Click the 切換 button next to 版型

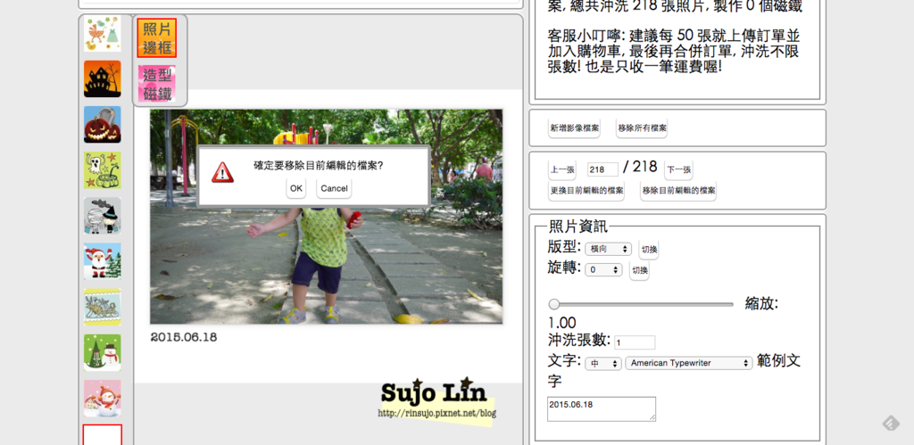(x=649, y=250)
